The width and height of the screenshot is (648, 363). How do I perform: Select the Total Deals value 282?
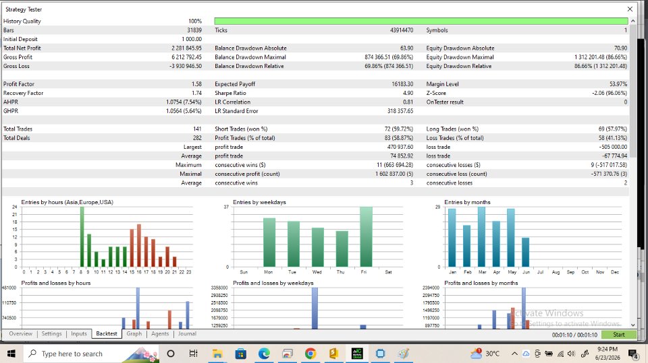[x=197, y=138]
